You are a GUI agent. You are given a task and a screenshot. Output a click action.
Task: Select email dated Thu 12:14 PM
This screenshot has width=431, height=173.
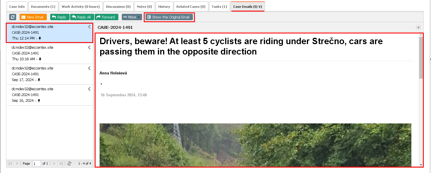[50, 33]
